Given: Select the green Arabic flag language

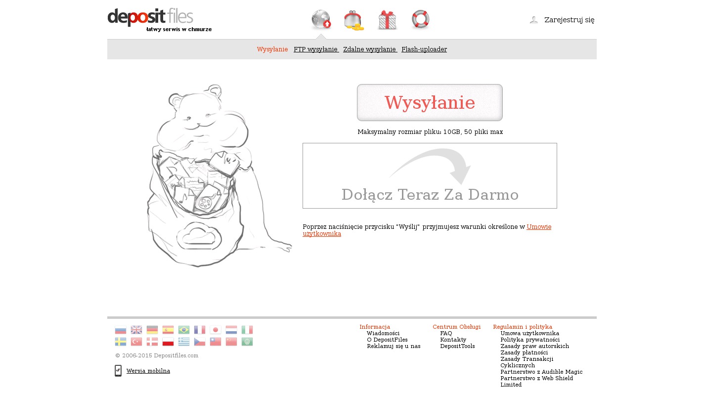Looking at the screenshot, I should [247, 342].
